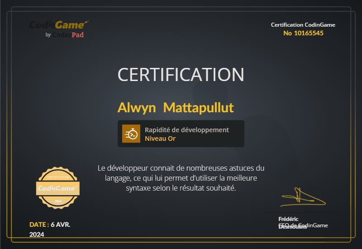Click the signer name 'Frédéric'
This screenshot has width=362, height=249.
coord(288,219)
